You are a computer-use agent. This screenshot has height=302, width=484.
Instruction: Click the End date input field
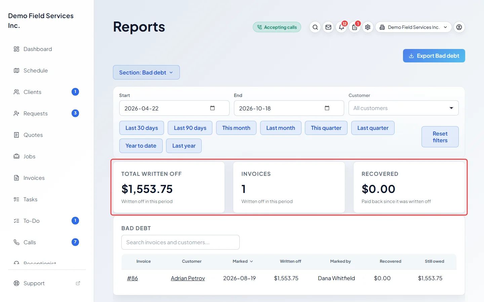pos(289,108)
